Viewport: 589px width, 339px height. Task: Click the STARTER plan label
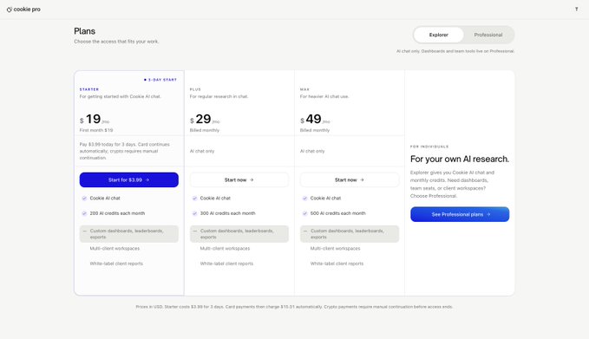[x=89, y=89]
